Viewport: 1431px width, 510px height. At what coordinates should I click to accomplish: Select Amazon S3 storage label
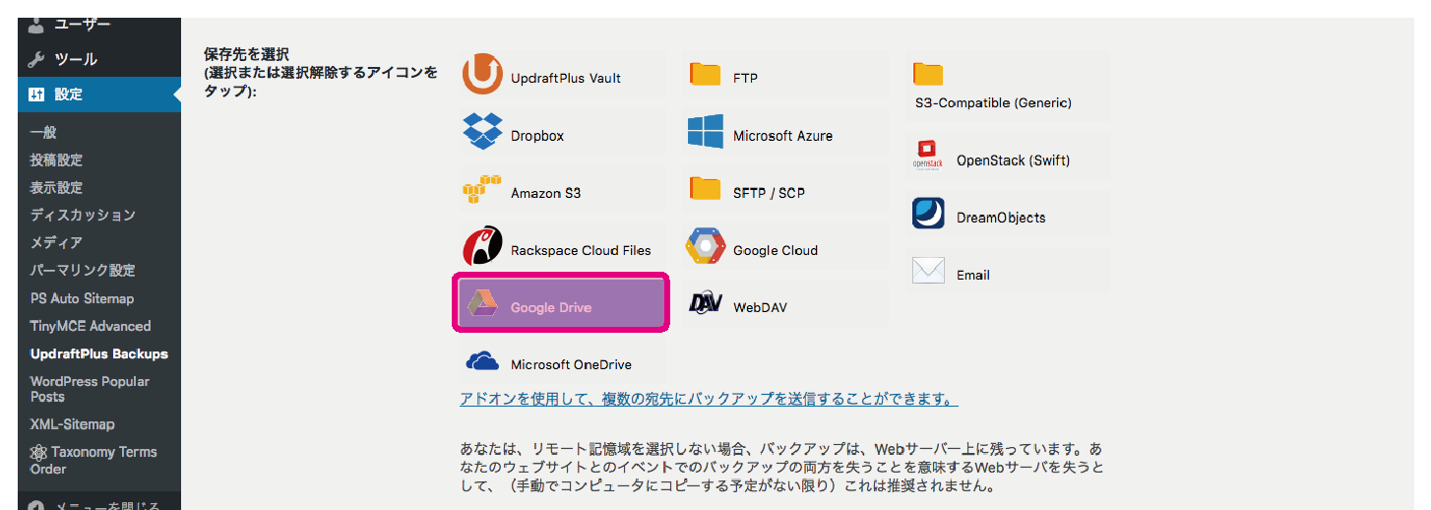[545, 193]
